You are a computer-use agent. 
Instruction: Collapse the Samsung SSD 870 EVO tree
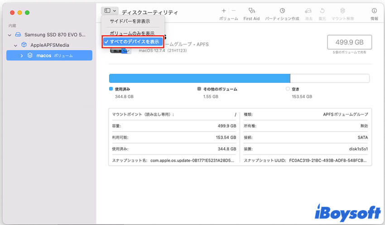click(10, 35)
